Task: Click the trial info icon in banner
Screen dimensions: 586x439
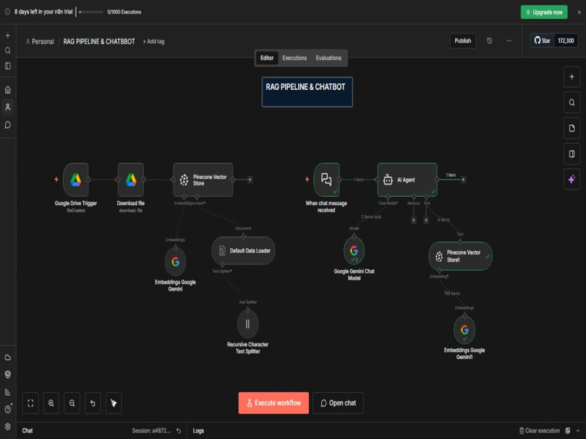Action: [x=7, y=12]
